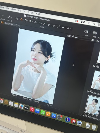Image resolution: width=100 pixels, height=133 pixels.
Task: Open App Store from the Dock
Action: 54,115
